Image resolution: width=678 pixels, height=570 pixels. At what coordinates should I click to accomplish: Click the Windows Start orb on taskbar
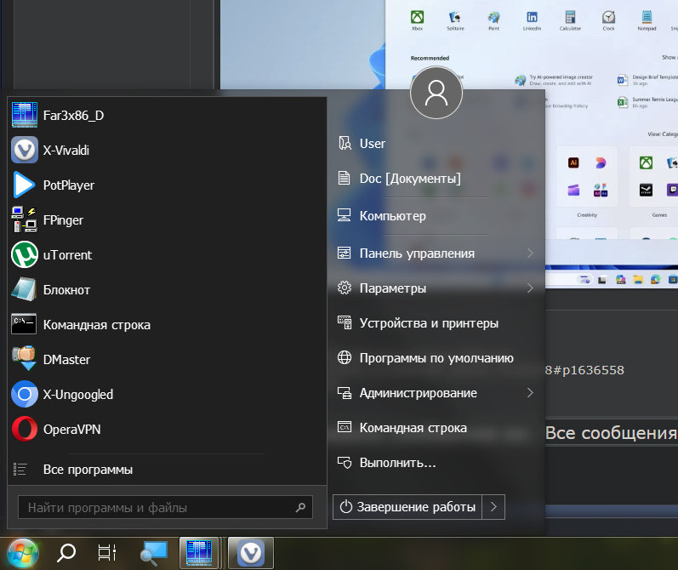pyautogui.click(x=22, y=553)
